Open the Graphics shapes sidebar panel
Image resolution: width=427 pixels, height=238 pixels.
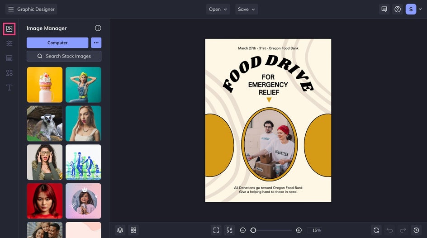pos(9,73)
